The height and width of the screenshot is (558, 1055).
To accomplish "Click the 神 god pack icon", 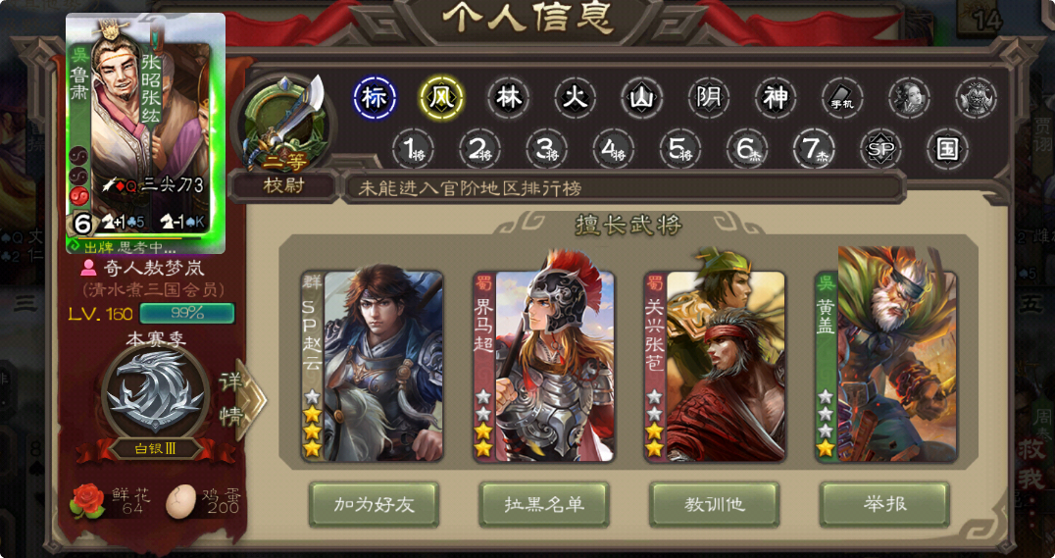I will pyautogui.click(x=776, y=99).
